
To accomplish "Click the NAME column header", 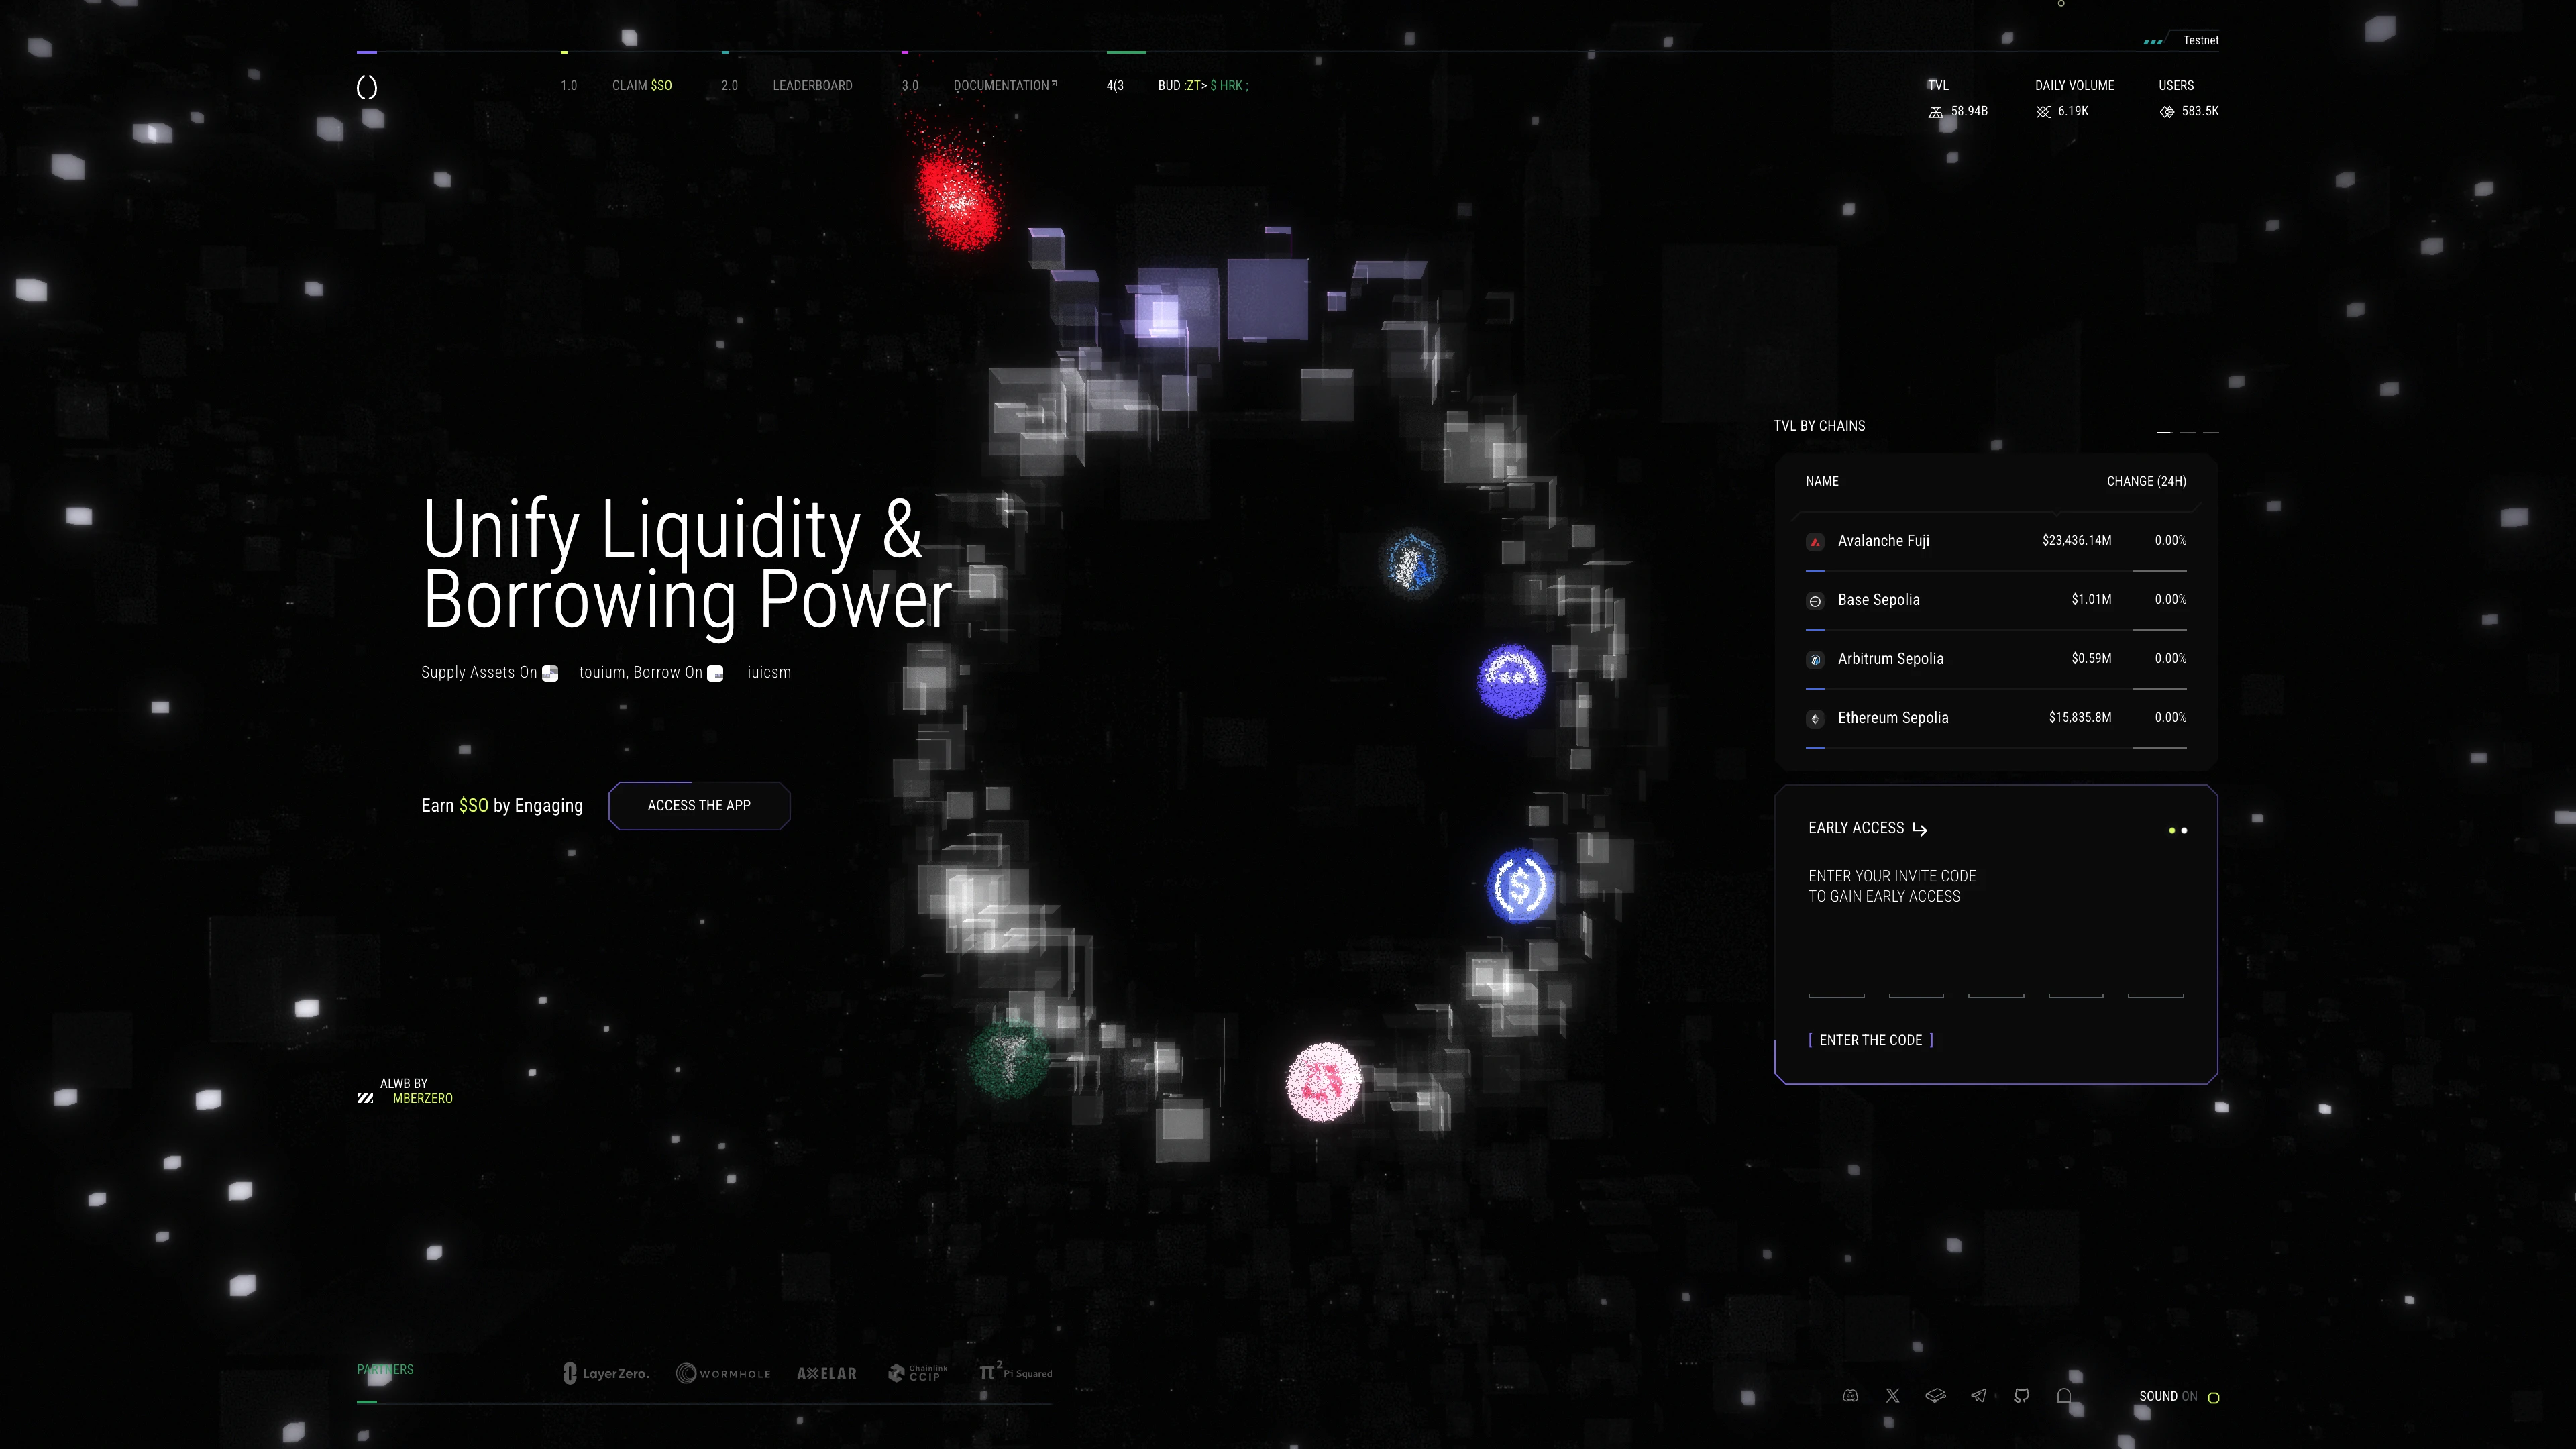I will [x=1822, y=482].
